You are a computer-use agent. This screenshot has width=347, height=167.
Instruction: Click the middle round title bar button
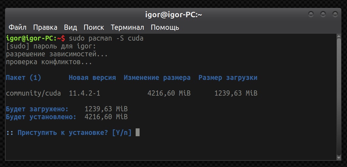pyautogui.click(x=323, y=14)
